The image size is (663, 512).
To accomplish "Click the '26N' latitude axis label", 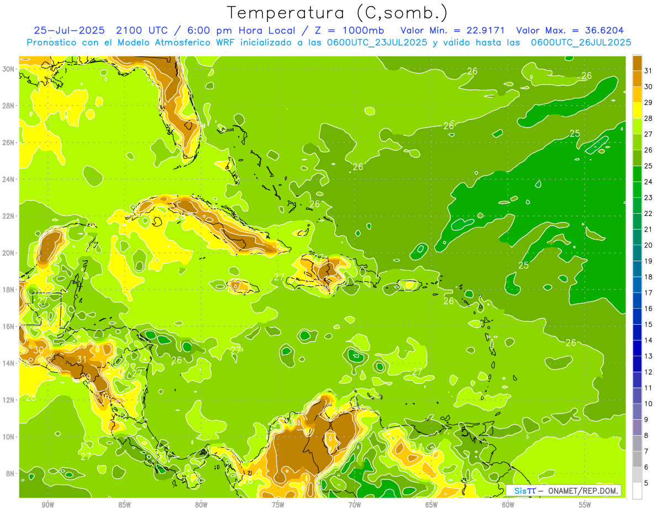I will pos(9,142).
